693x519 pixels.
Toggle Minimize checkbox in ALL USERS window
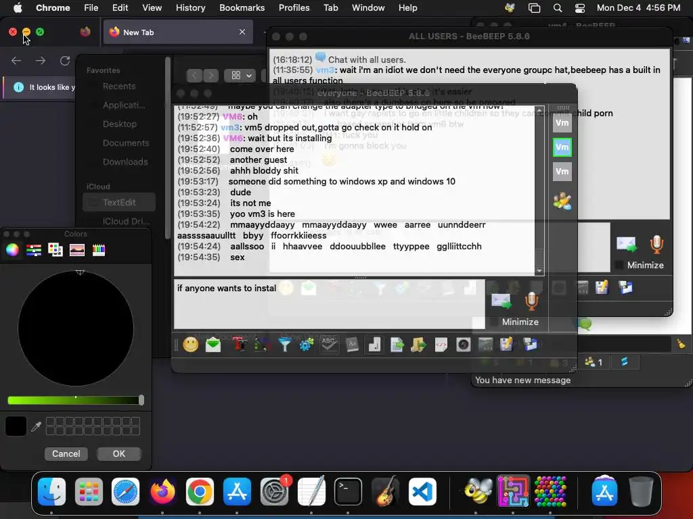(x=620, y=265)
